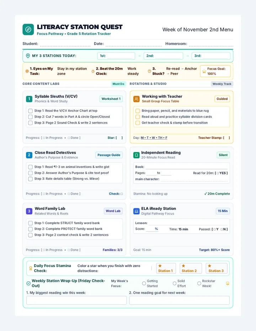Click the Weekly Track badge
The image size is (256, 331).
pos(222,84)
